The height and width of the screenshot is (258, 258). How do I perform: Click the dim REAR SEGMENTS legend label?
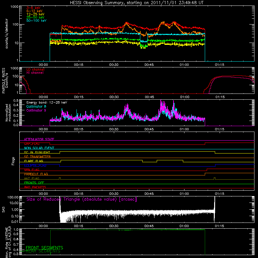[x=43, y=251]
